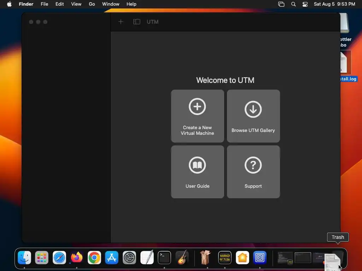Launch Safari from the Dock
This screenshot has width=362, height=271.
pyautogui.click(x=59, y=257)
